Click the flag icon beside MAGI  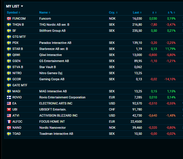point(9,91)
